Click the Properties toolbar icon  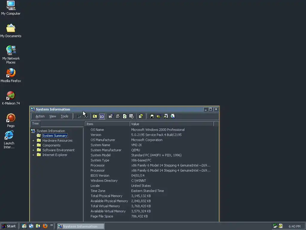point(111,116)
